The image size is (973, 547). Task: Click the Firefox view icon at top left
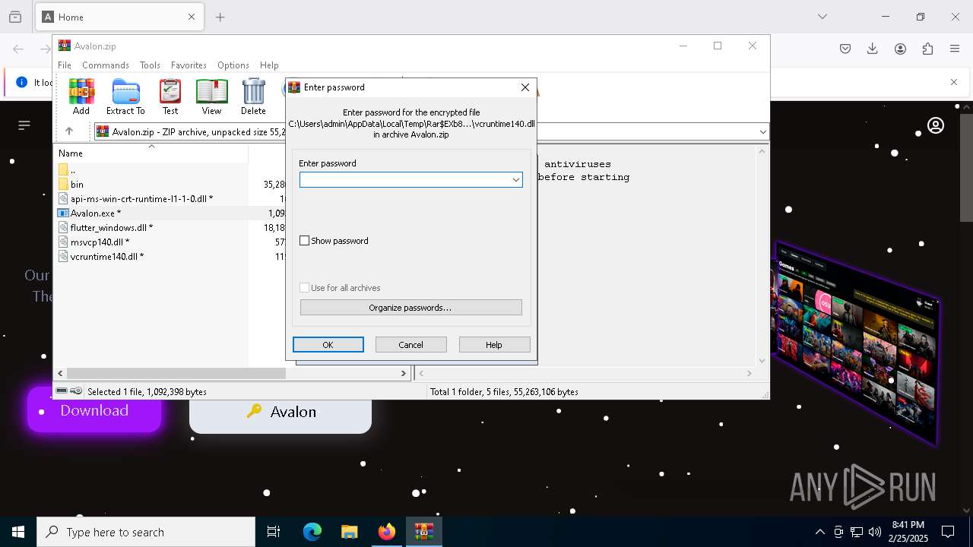point(15,17)
